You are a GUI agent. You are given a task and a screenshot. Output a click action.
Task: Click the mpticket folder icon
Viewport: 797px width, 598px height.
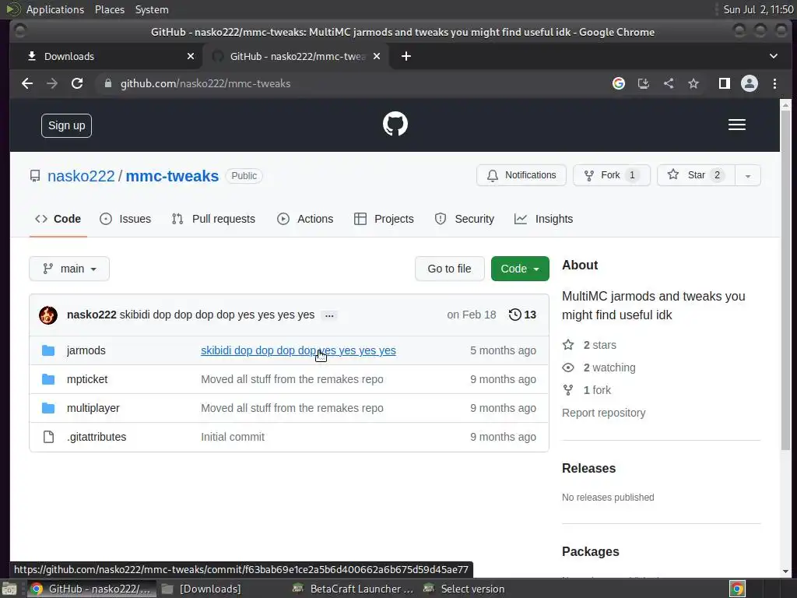tap(48, 379)
